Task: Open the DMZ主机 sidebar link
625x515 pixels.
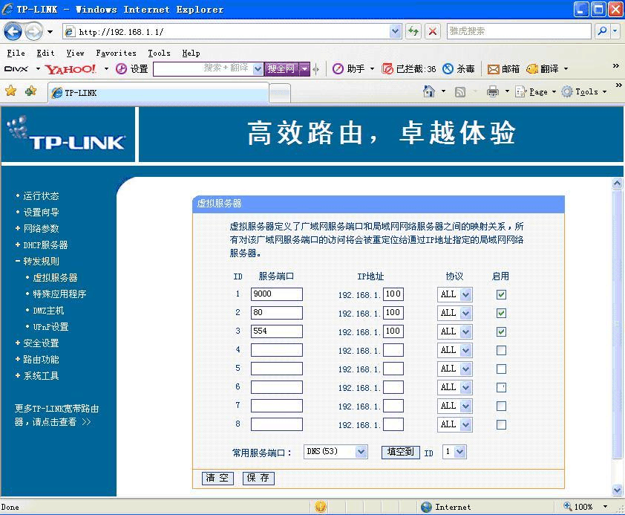Action: coord(48,311)
